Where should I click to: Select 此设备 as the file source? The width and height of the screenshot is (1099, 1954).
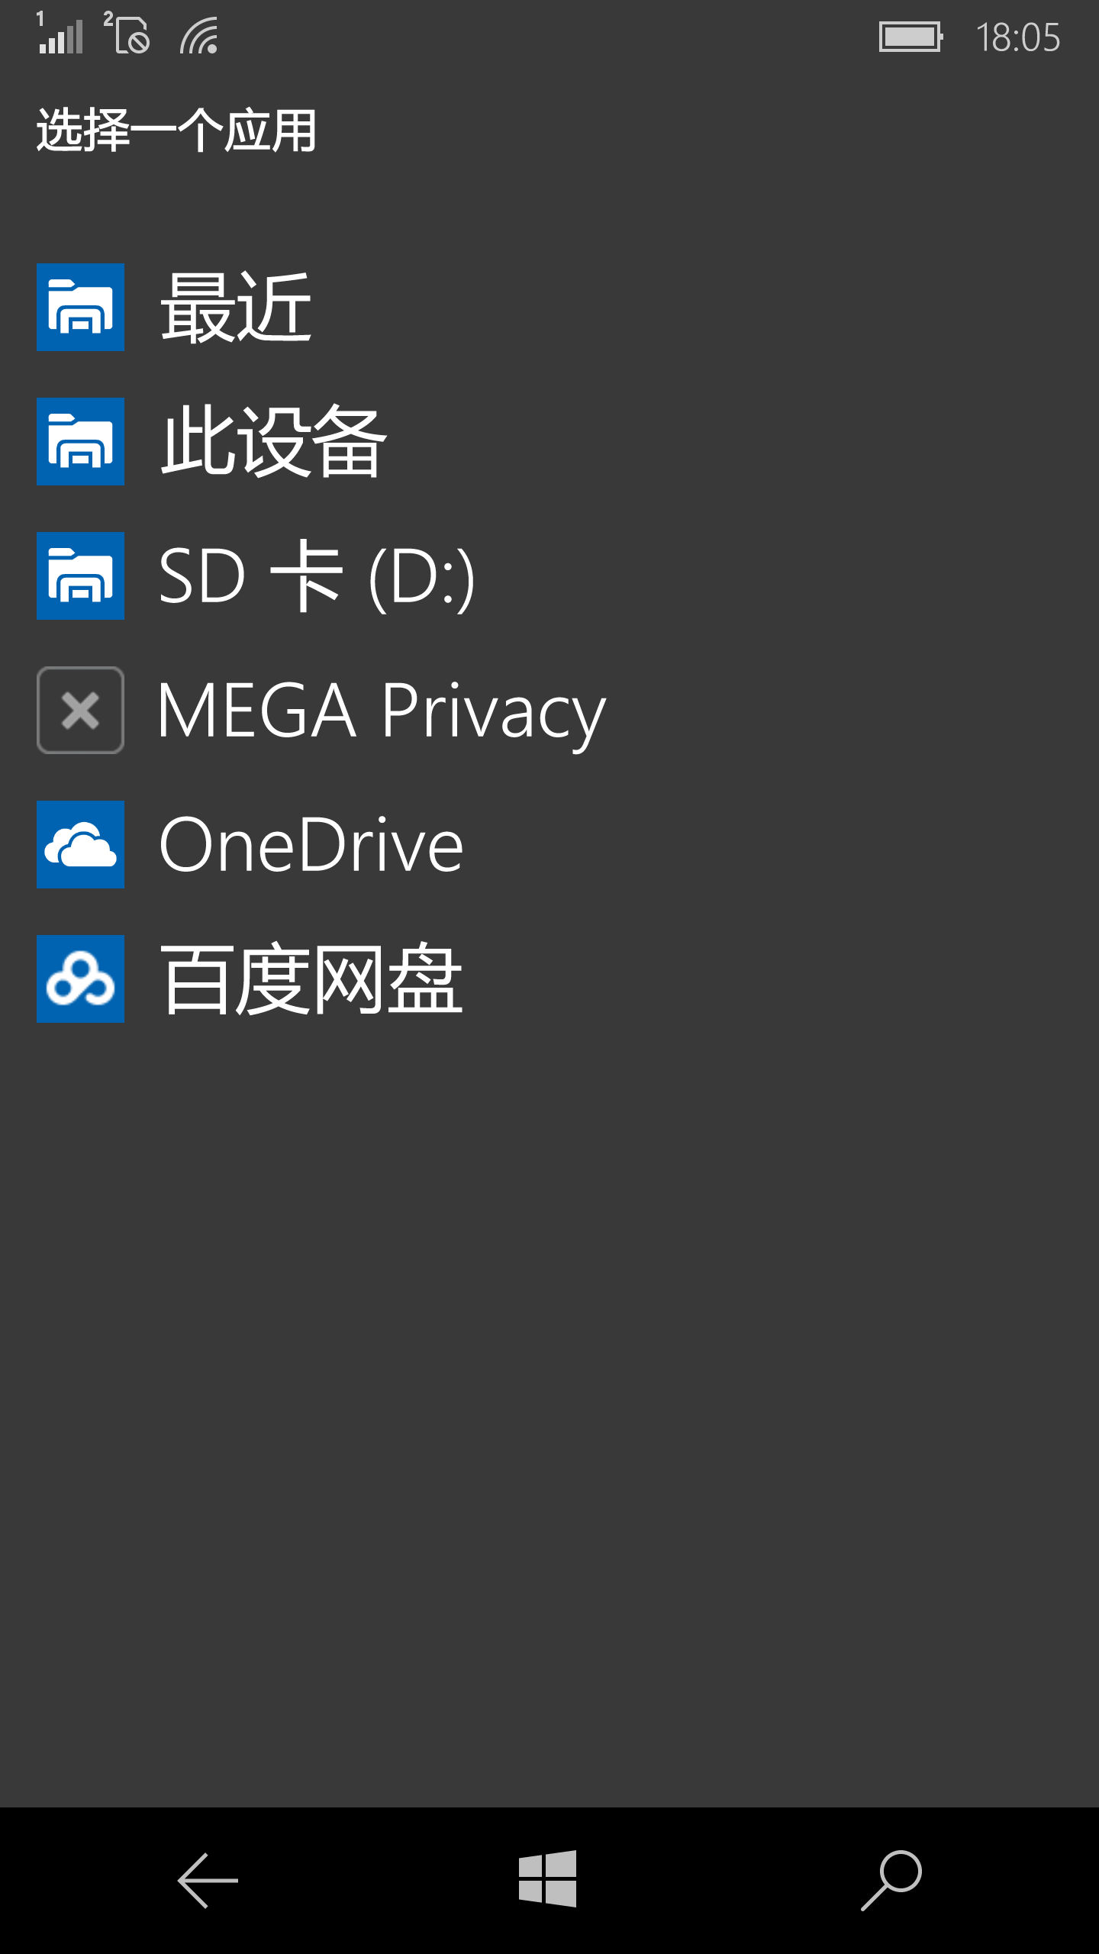pyautogui.click(x=273, y=442)
